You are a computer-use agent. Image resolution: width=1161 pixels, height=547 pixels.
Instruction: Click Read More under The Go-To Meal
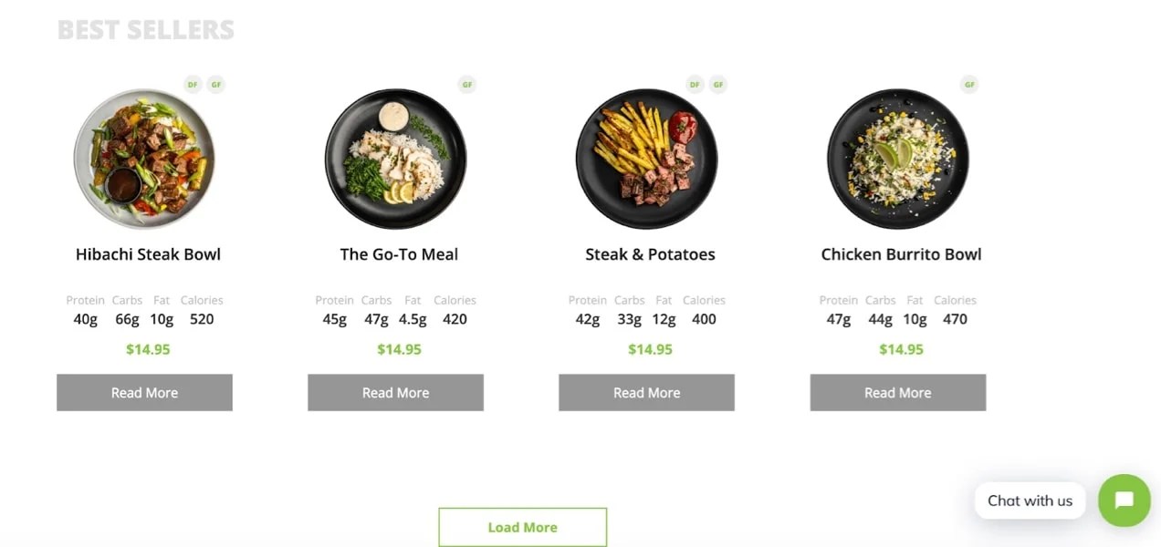(x=395, y=392)
